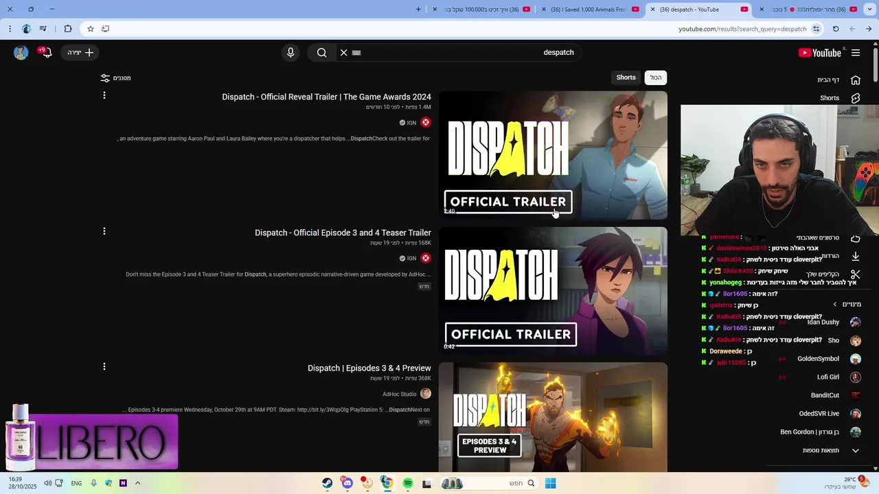Open IGN channel from Teaser Trailer result
This screenshot has width=879, height=494.
(411, 259)
